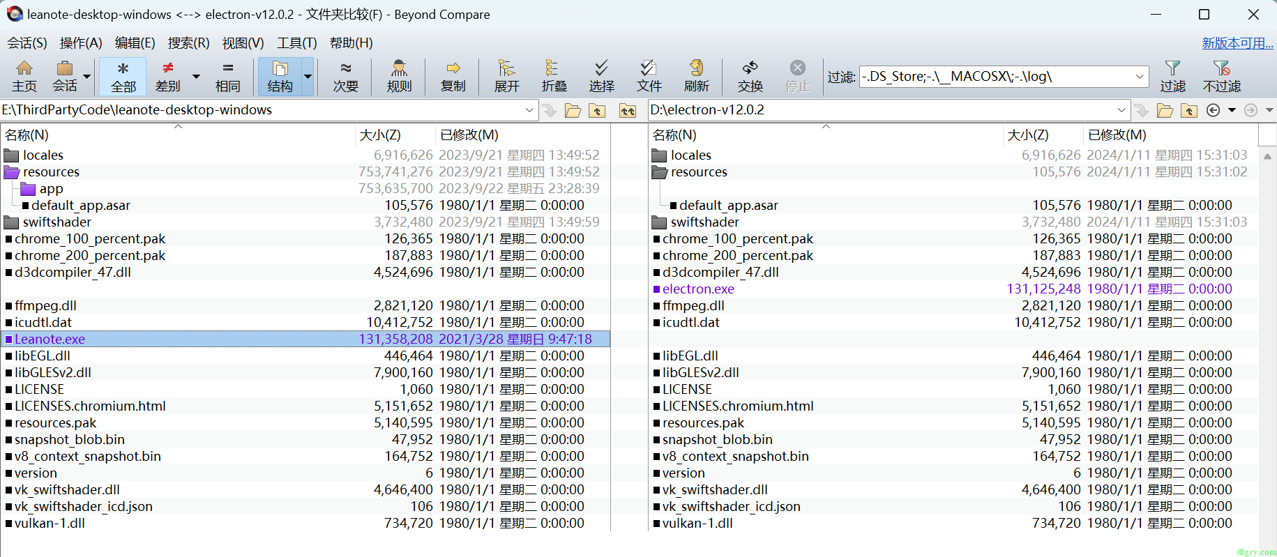Open 会话 button dropdown arrow

(87, 77)
